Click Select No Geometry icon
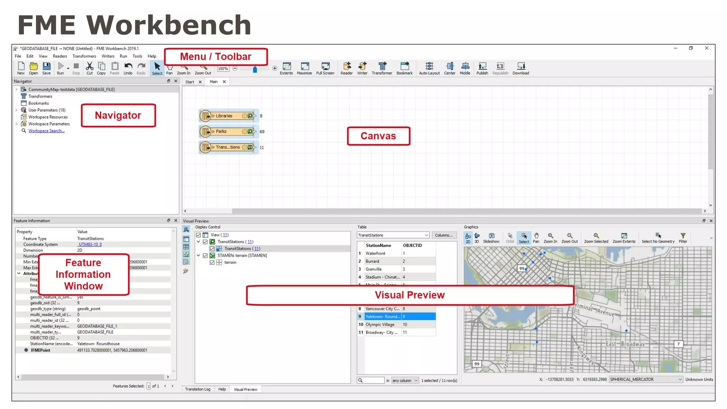Image resolution: width=727 pixels, height=409 pixels. 658,238
